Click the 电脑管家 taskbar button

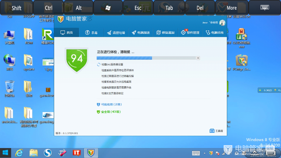(91, 153)
